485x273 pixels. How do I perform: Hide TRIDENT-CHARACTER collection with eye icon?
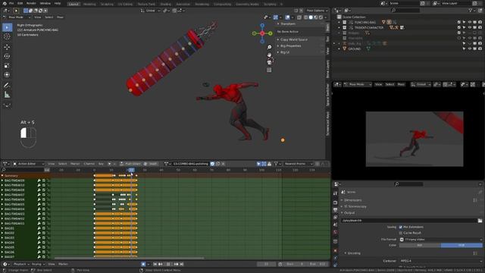470,27
